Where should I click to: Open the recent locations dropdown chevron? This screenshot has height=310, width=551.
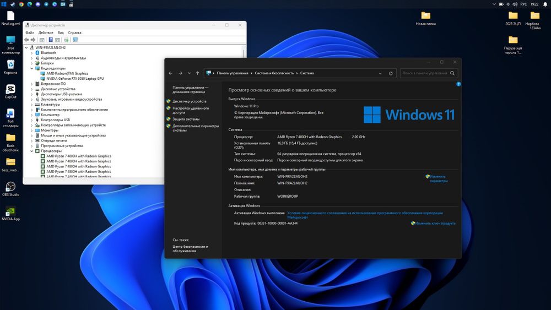(x=189, y=73)
